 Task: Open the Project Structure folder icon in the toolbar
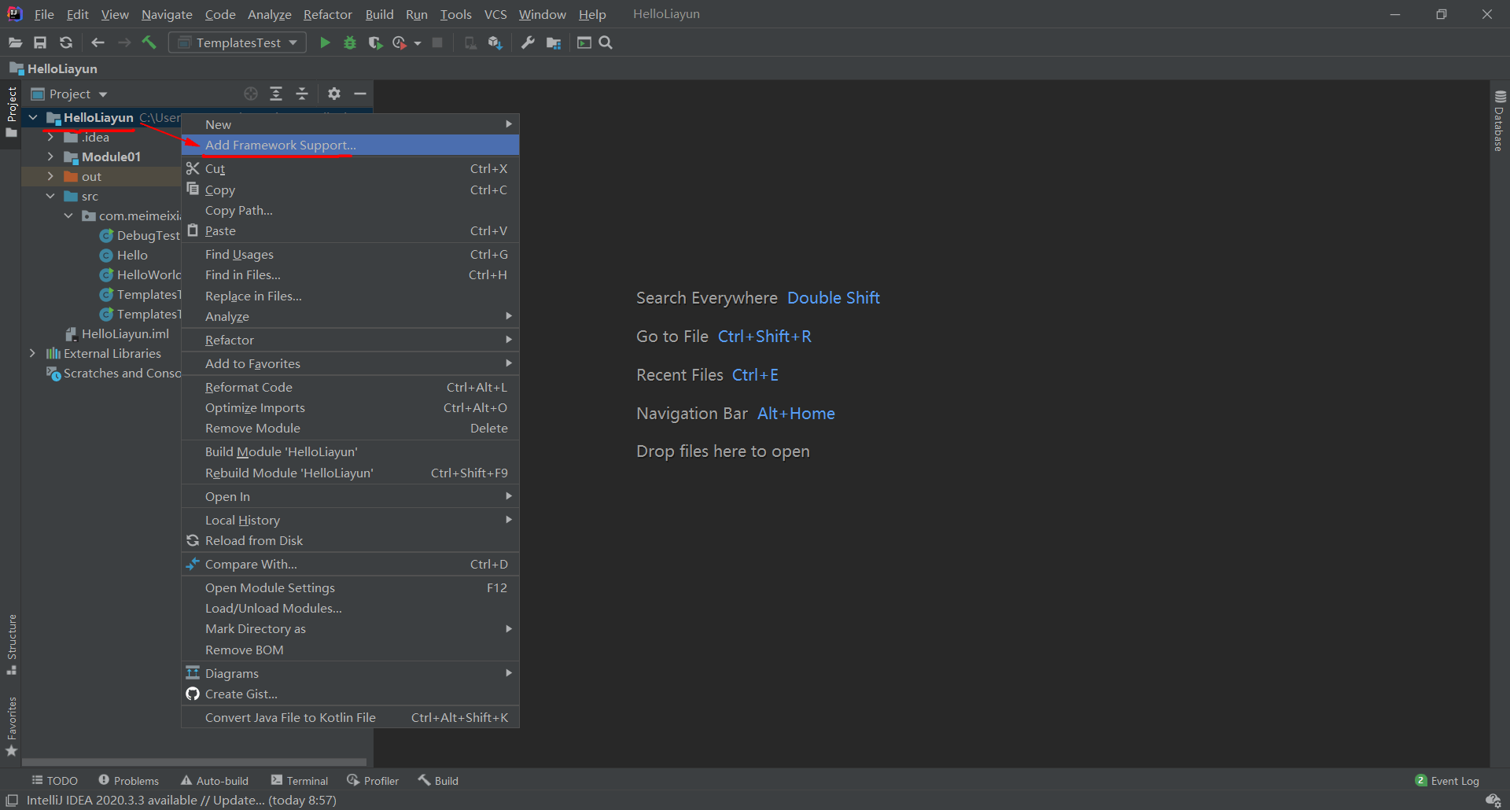[554, 42]
